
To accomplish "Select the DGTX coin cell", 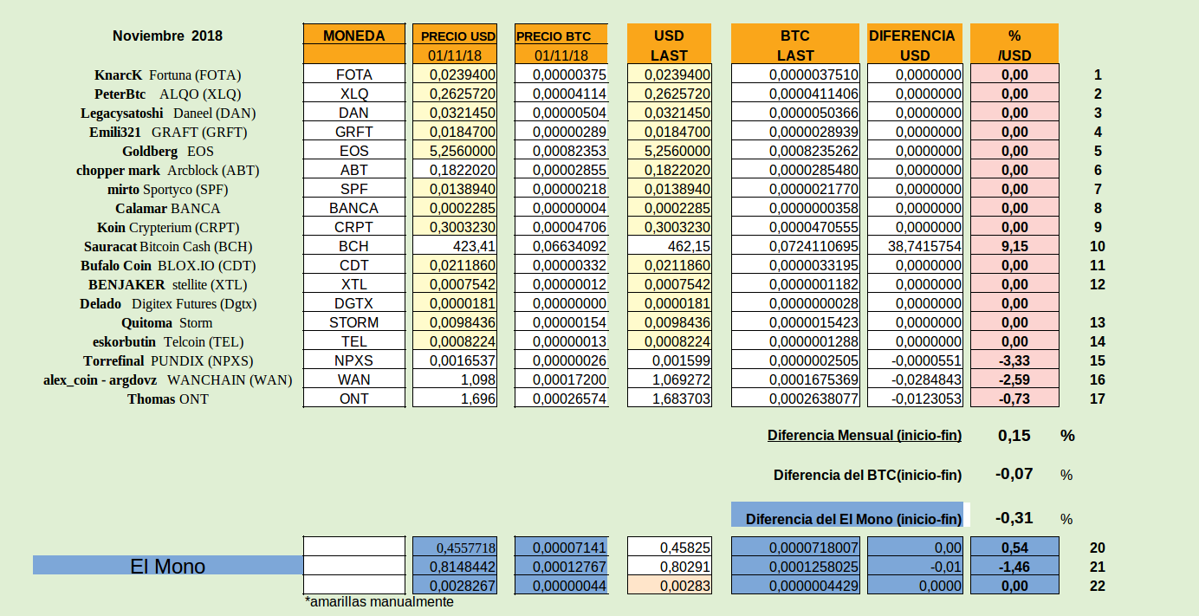I will (x=354, y=303).
